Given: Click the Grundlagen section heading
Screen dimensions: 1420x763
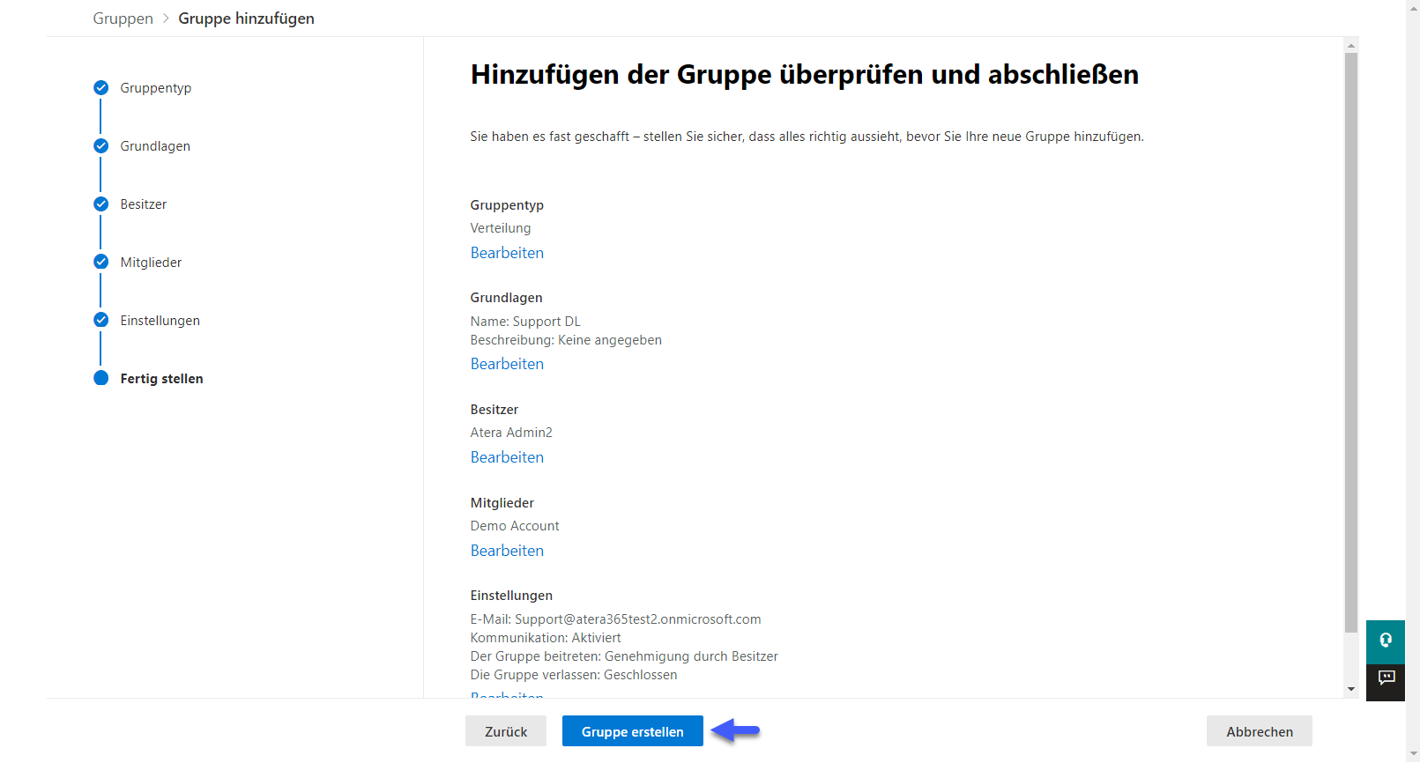Looking at the screenshot, I should pos(507,298).
